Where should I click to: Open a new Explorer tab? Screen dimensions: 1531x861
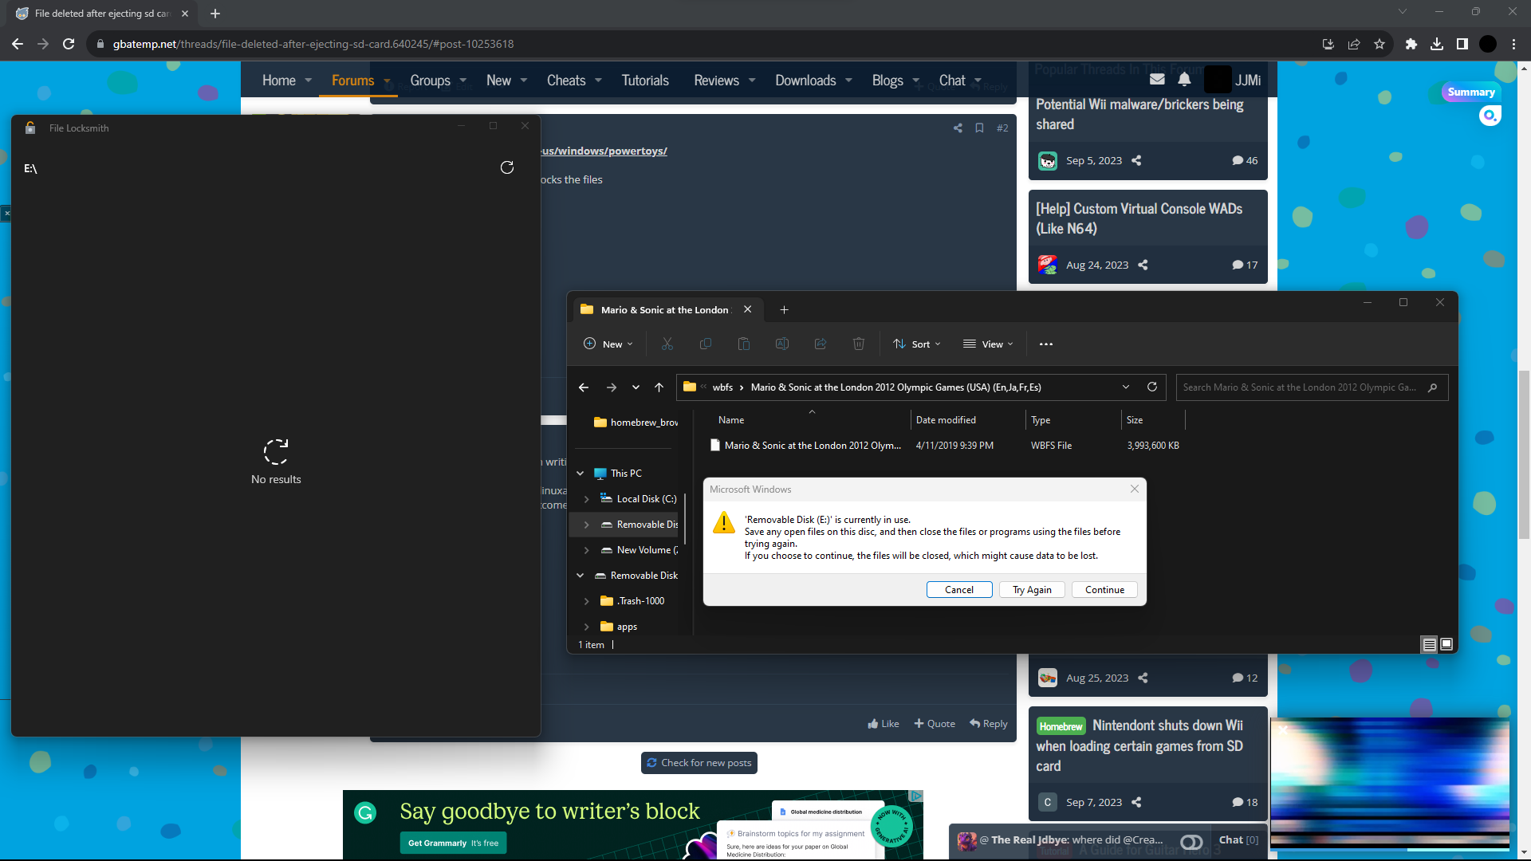pos(784,309)
